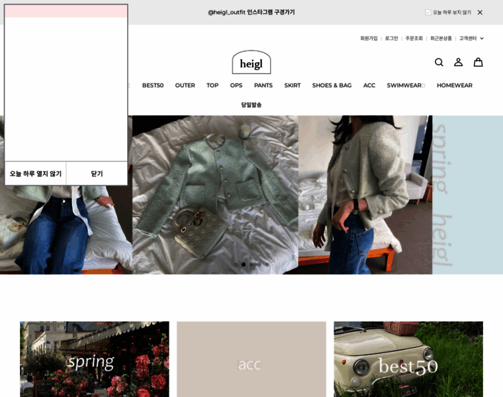Click the popup 닫기 button
503x397 pixels.
point(97,173)
